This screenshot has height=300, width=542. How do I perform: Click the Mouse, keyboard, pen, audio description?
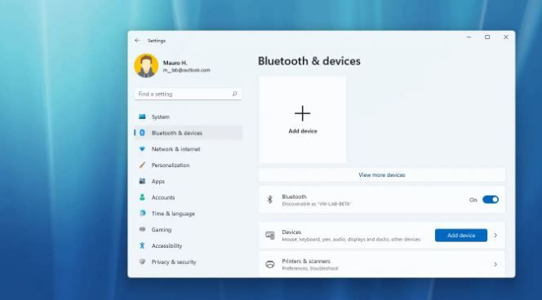[x=351, y=239]
